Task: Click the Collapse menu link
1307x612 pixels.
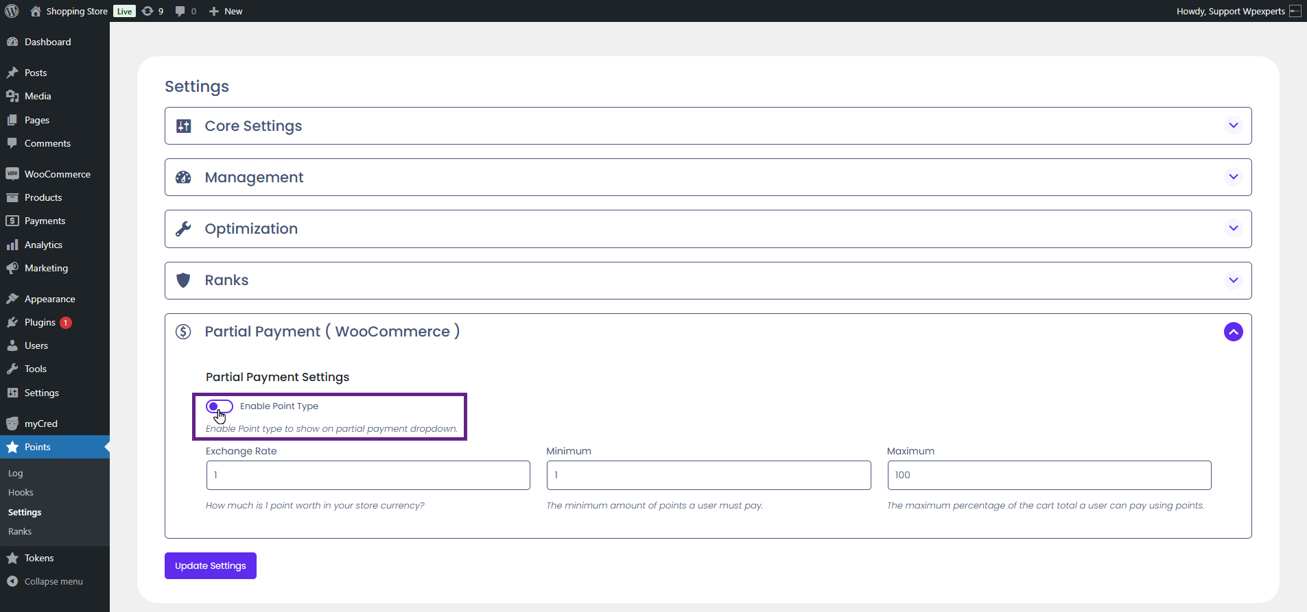Action: point(54,581)
